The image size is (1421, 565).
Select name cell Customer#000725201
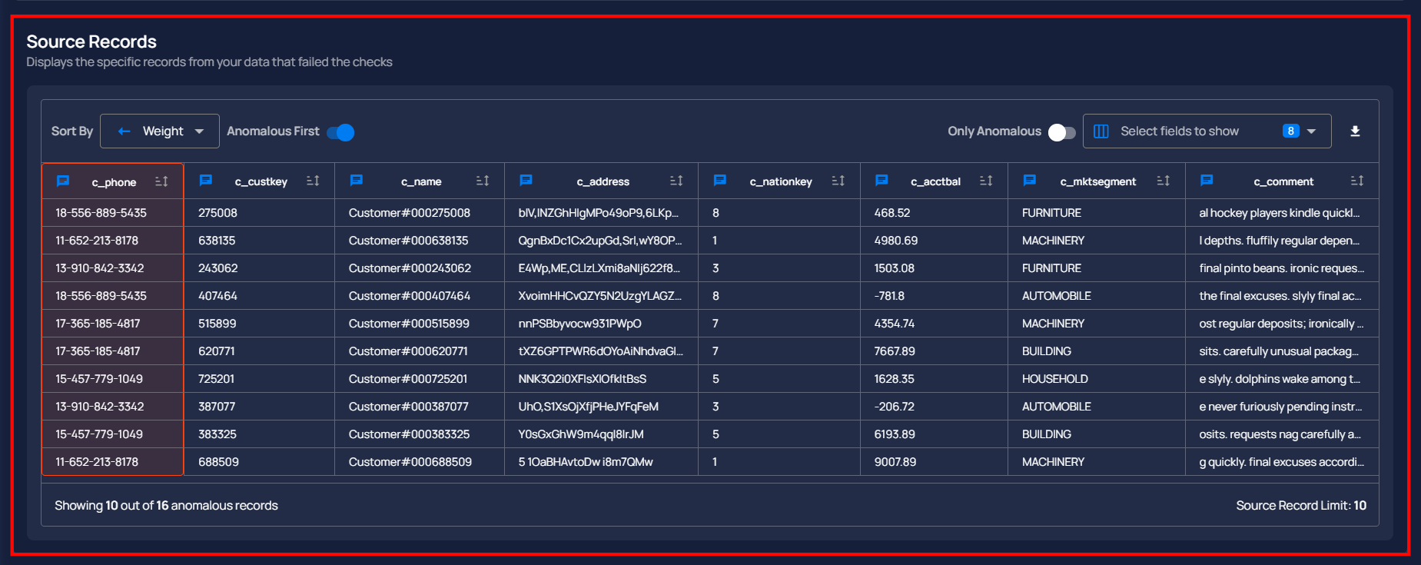(x=420, y=379)
